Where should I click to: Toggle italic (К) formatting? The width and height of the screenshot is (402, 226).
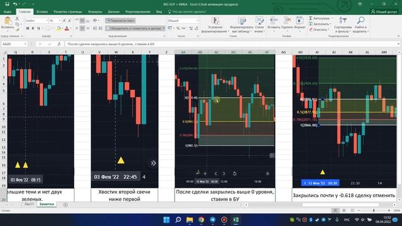point(33,28)
